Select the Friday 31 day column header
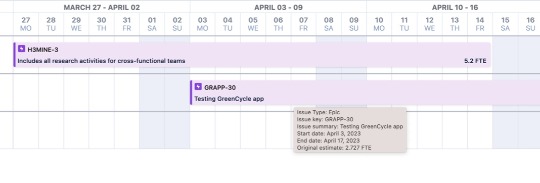 [127, 24]
